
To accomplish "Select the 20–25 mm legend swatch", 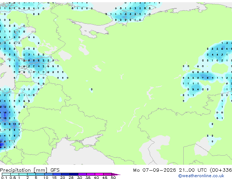I will coord(65,174).
